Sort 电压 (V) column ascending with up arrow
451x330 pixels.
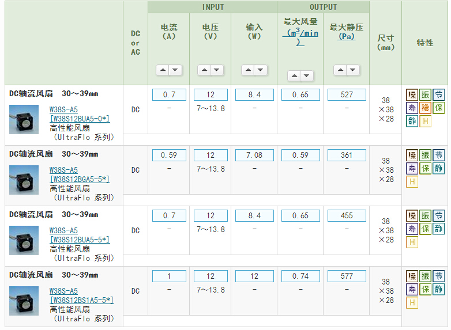204,70
